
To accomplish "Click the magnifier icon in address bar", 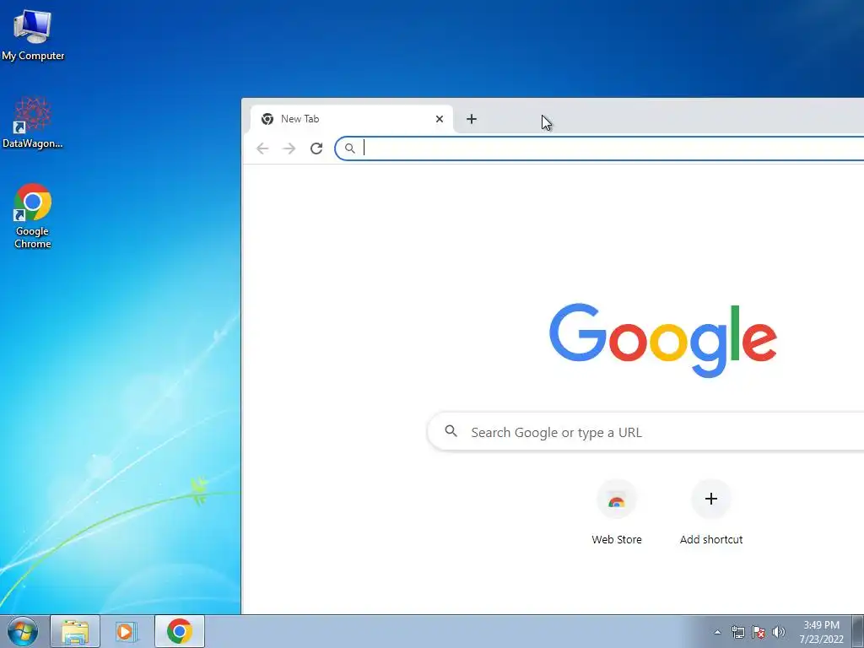I will click(350, 148).
